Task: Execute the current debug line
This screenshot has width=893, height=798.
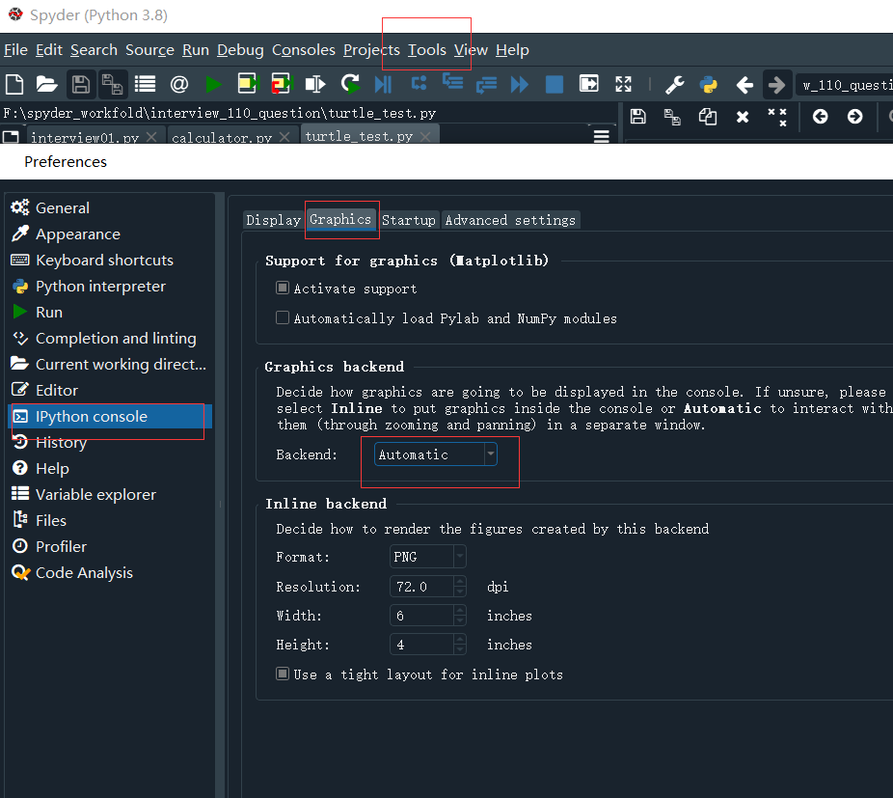Action: (x=419, y=84)
